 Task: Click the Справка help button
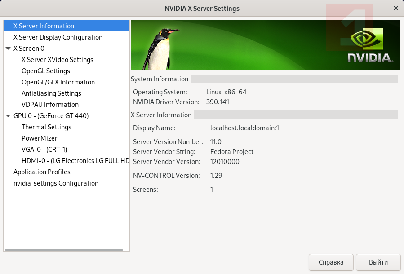click(x=331, y=262)
